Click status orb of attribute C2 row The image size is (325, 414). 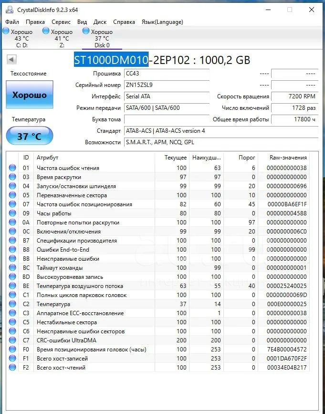[x=12, y=304]
